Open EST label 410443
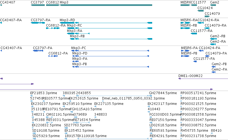This screenshot has width=228, height=140. tap(154, 109)
